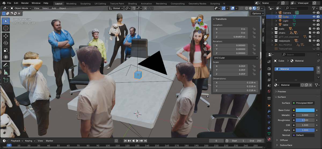Hide the Camera in the outliner
This screenshot has width=322, height=149.
click(x=314, y=13)
